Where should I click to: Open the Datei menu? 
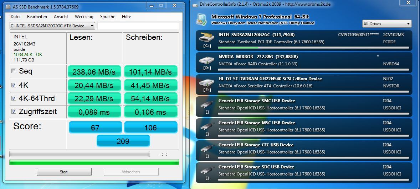point(16,17)
